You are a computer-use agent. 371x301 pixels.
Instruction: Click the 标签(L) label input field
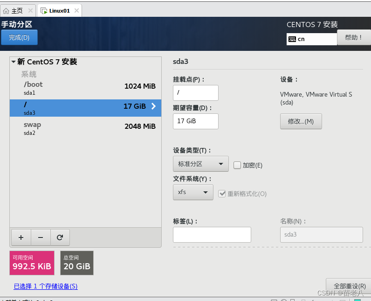tap(212, 235)
